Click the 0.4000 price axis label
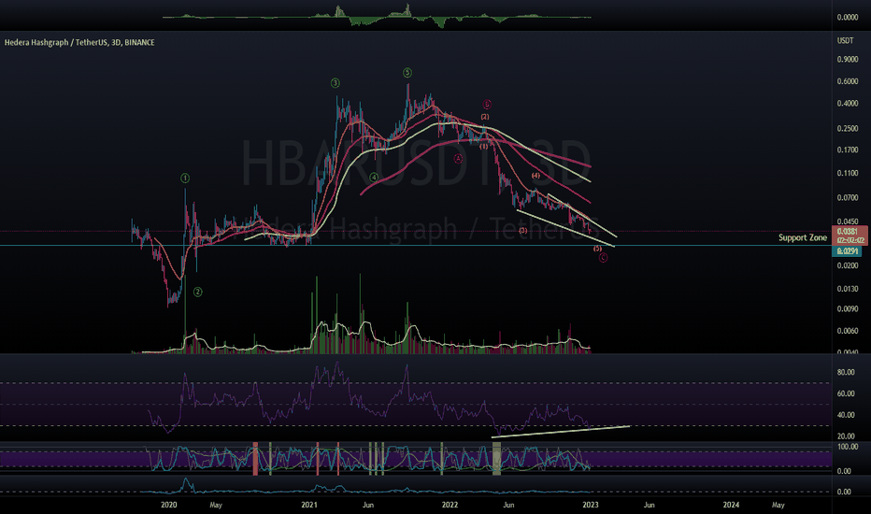871x514 pixels. tap(848, 104)
